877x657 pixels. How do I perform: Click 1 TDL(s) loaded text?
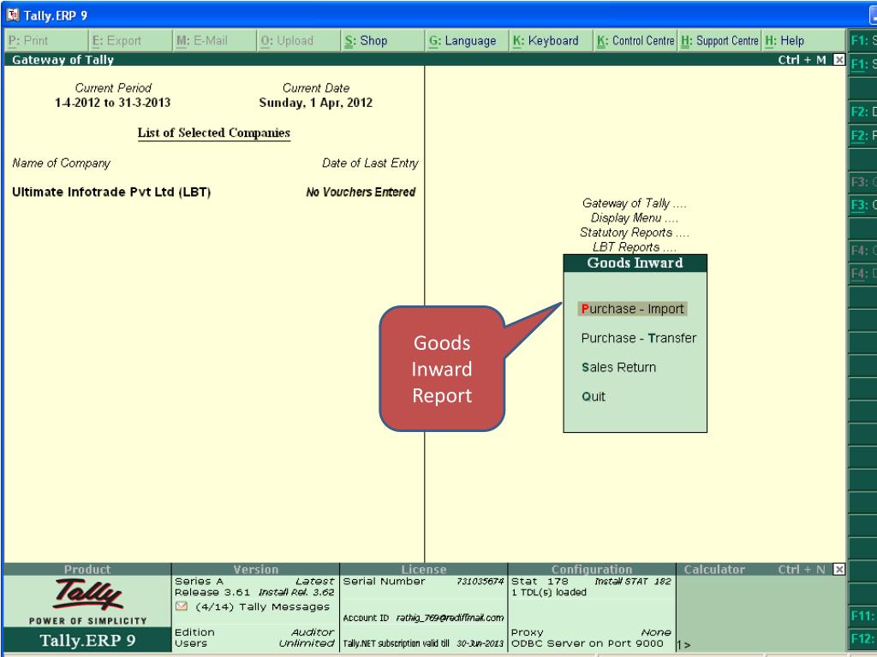pos(549,592)
